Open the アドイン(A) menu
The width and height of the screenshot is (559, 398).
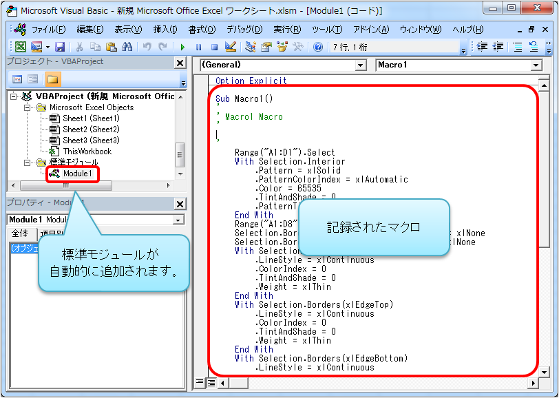coord(371,30)
